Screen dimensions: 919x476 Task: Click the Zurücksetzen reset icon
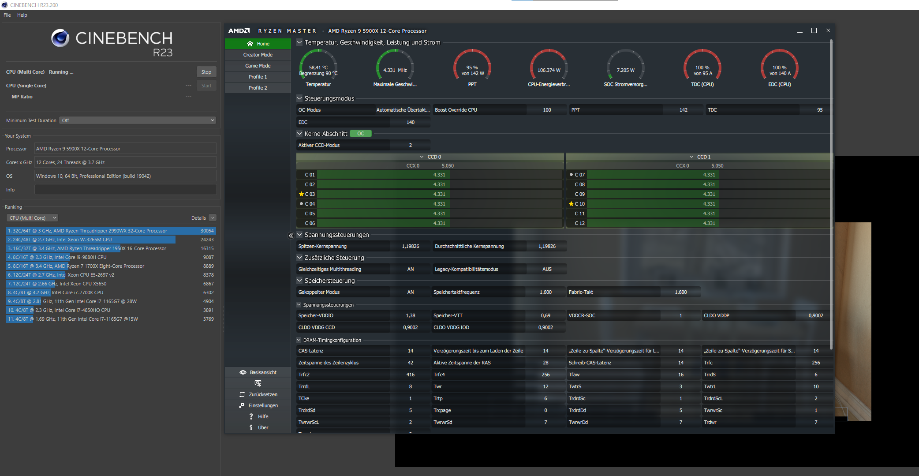(242, 394)
